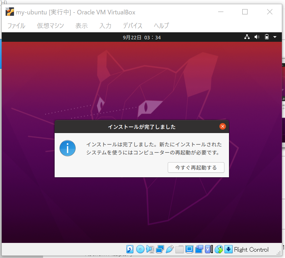This screenshot has width=285, height=258.
Task: Click the 今すぐ再起動する button
Action: point(196,167)
